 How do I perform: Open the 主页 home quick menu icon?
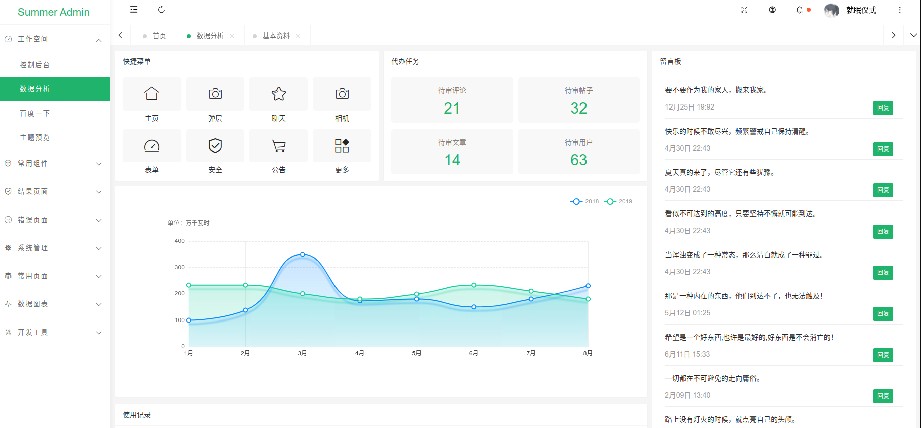click(x=152, y=94)
